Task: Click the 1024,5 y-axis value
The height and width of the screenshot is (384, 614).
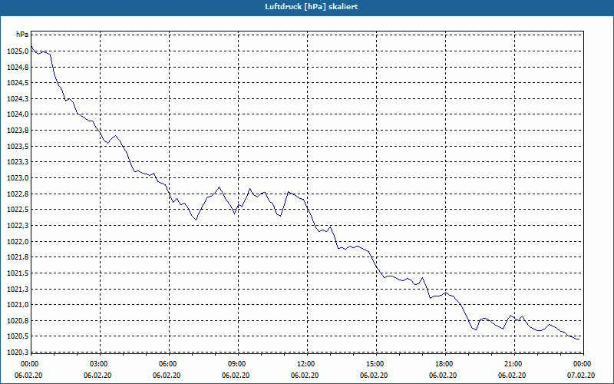Action: pyautogui.click(x=18, y=83)
